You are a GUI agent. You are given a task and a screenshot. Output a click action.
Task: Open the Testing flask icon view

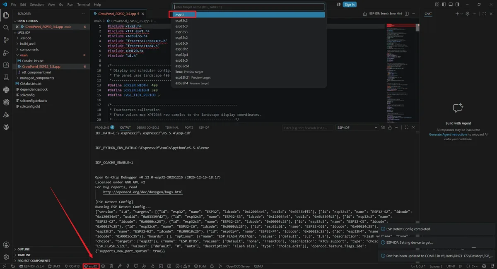pyautogui.click(x=6, y=77)
